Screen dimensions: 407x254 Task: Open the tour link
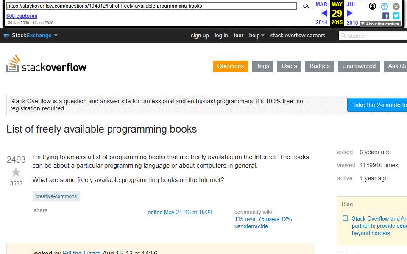pyautogui.click(x=238, y=36)
